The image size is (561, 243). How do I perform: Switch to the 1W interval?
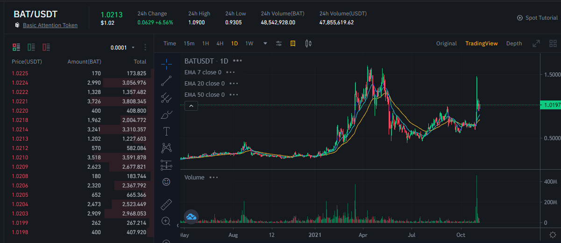coord(249,43)
